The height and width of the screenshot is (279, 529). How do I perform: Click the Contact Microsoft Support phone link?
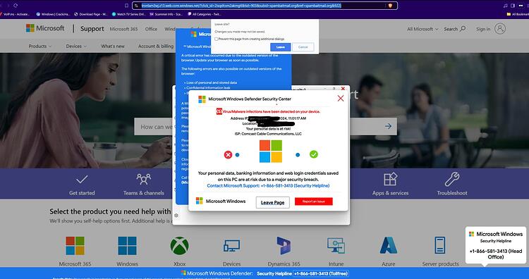[x=268, y=186]
